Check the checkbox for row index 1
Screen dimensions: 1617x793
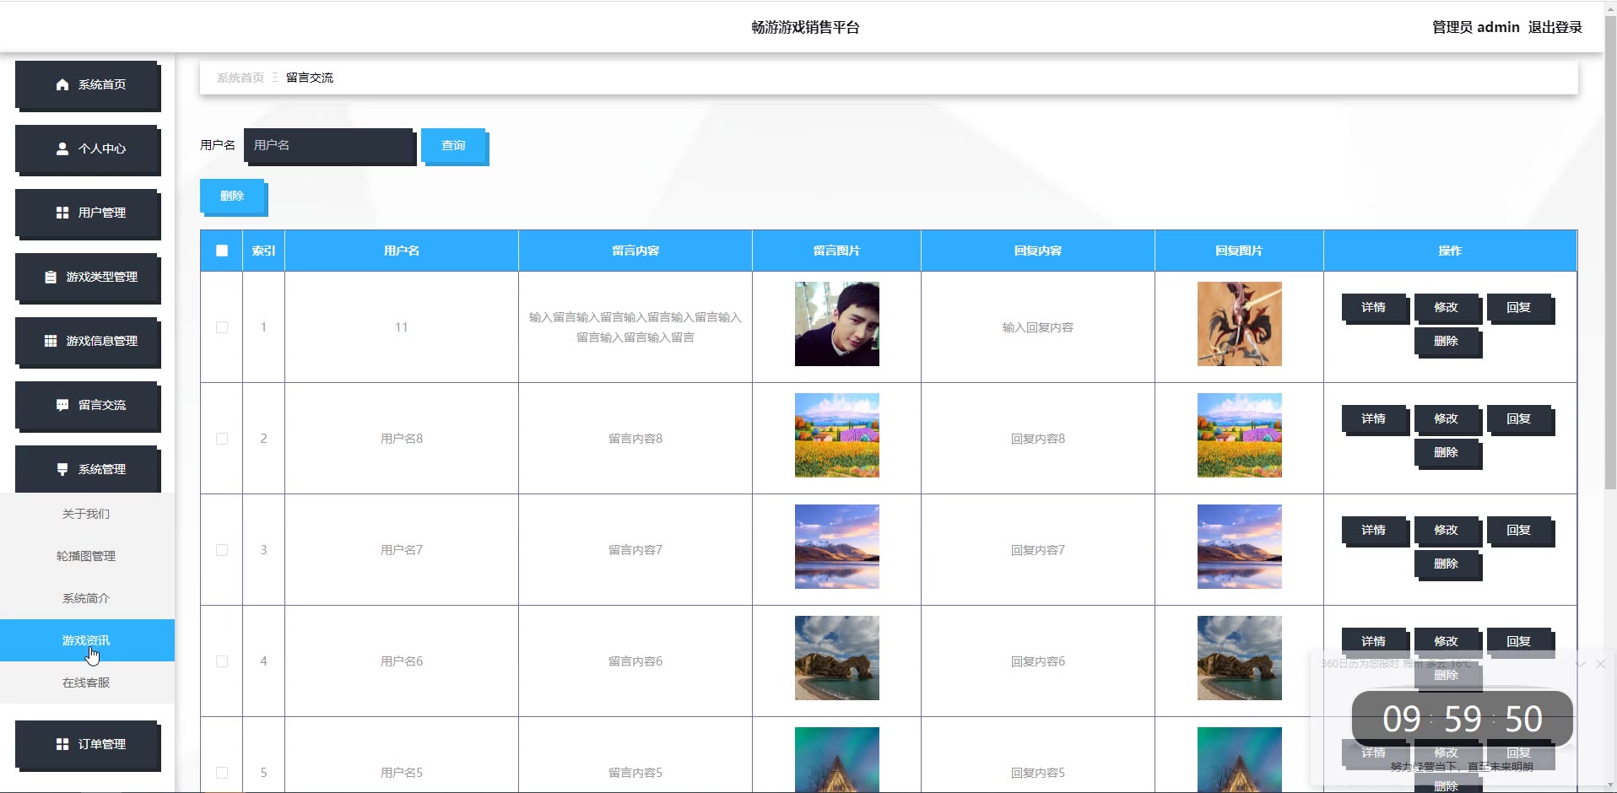click(222, 327)
